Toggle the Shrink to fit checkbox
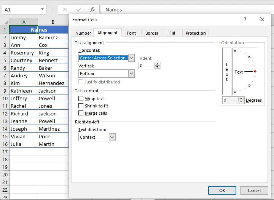 point(81,106)
